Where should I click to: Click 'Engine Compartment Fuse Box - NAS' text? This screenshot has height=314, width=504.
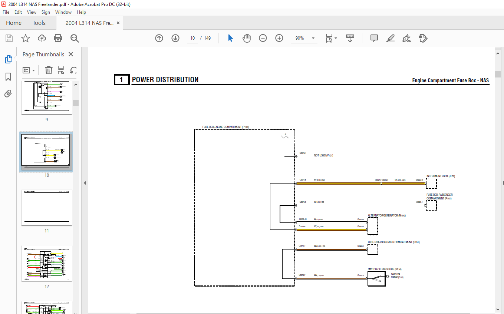click(451, 80)
